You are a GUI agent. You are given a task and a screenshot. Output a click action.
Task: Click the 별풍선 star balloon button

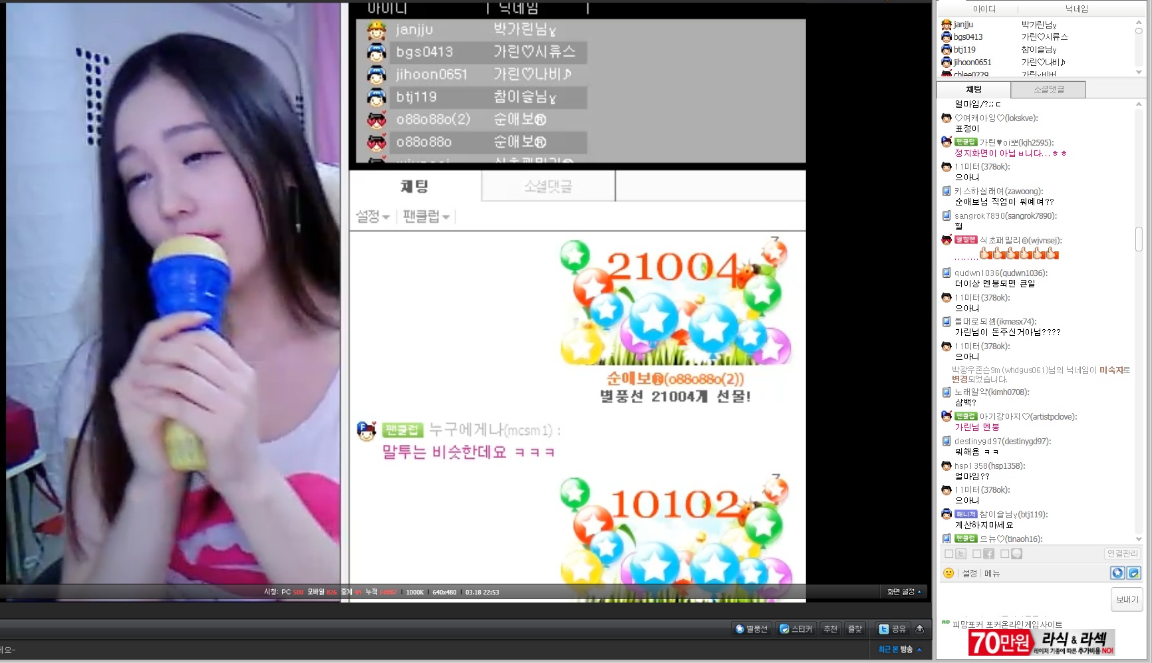(752, 629)
